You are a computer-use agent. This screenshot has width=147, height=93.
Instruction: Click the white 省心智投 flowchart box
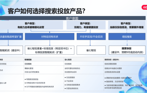(91, 50)
